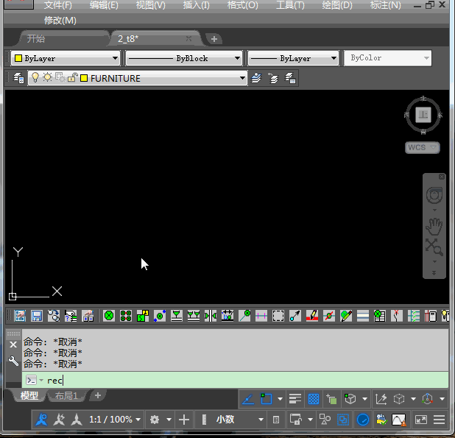Click the yellow FURNITURE layer color swatch
The image size is (455, 438).
[84, 78]
